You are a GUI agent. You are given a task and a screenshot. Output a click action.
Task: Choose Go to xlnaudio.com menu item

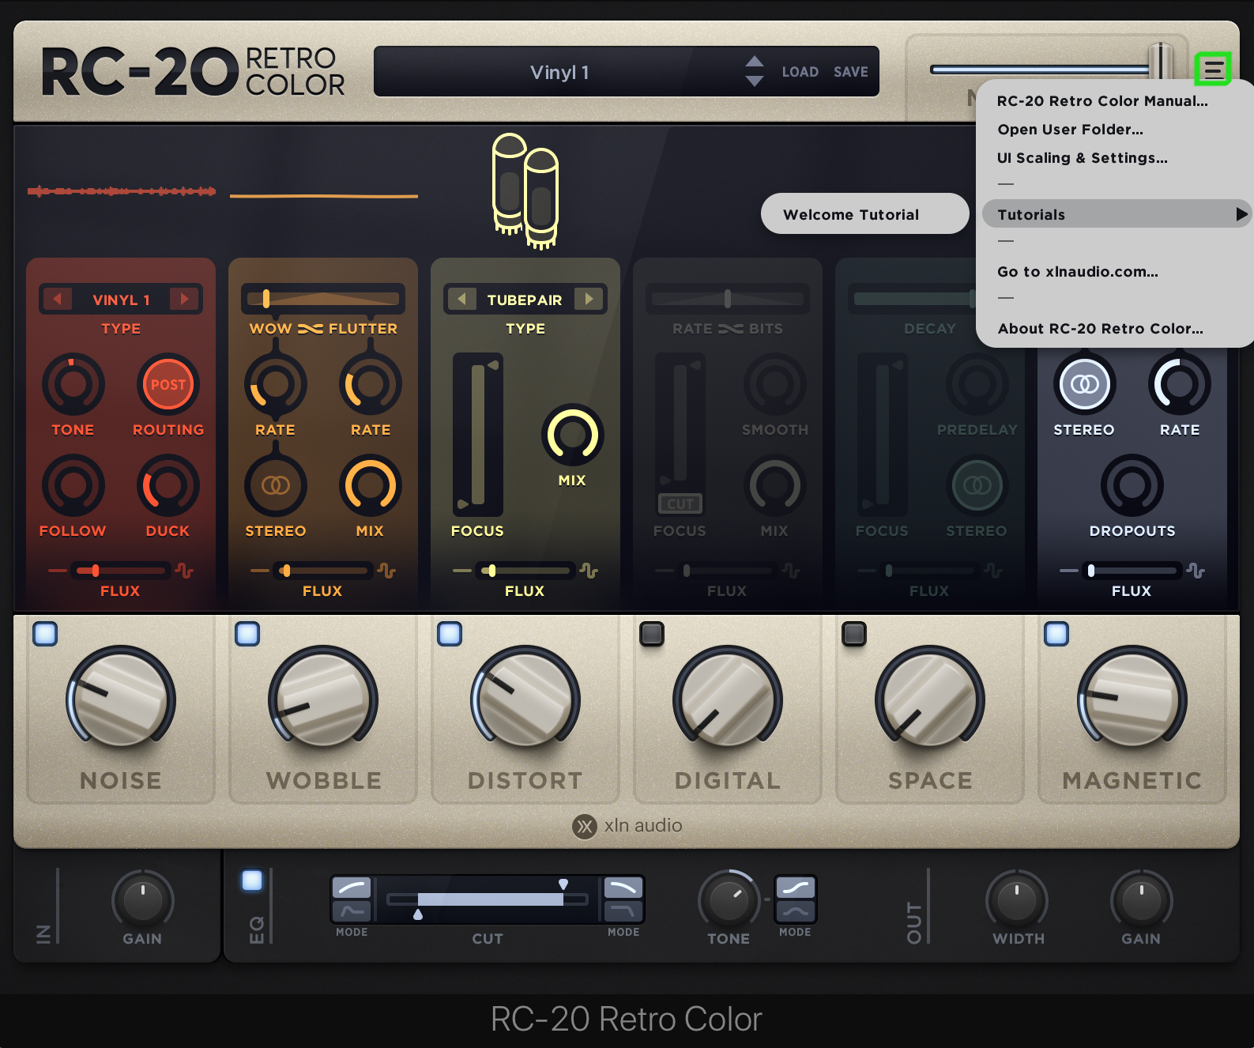tap(1078, 272)
